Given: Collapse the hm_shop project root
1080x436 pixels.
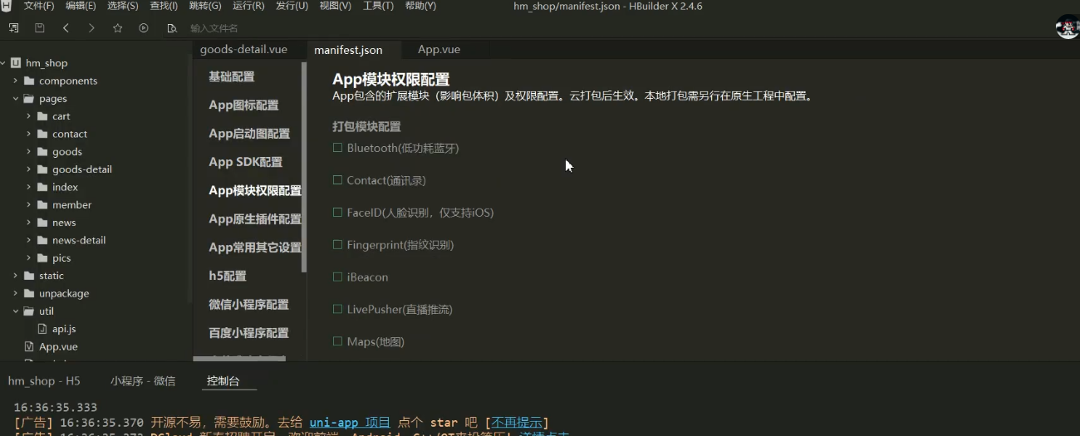Looking at the screenshot, I should tap(3, 63).
